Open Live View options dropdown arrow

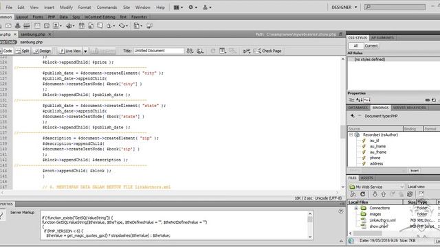tap(85, 51)
